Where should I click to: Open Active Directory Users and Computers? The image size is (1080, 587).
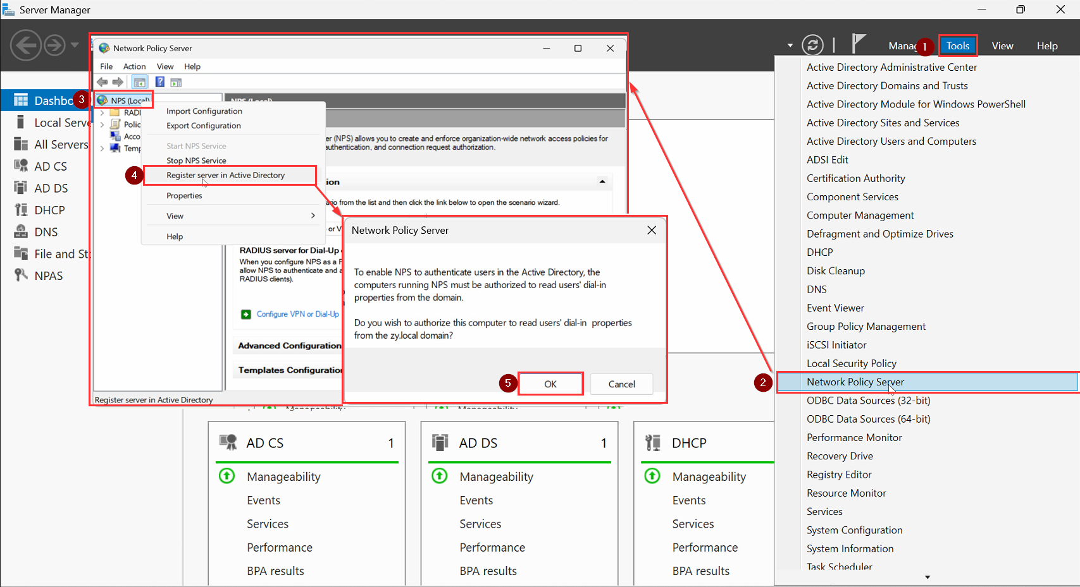891,142
